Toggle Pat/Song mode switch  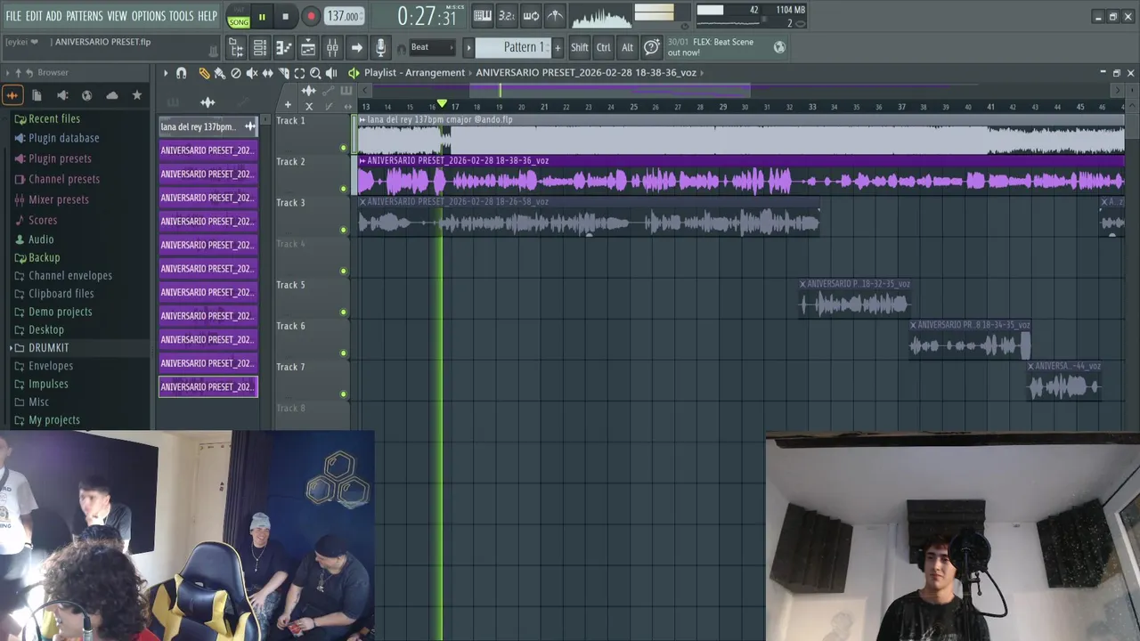239,17
